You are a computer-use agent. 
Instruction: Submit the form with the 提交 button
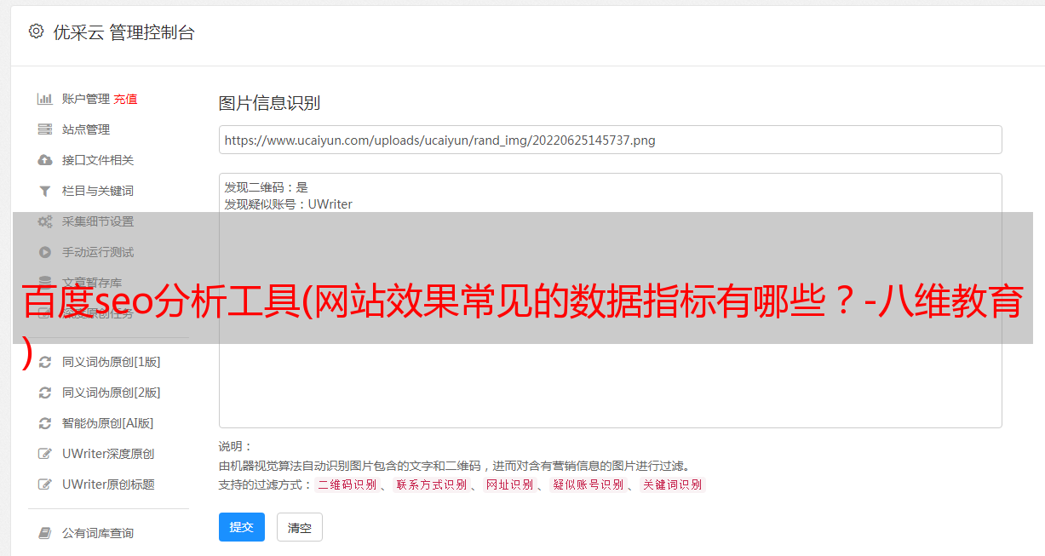(242, 527)
